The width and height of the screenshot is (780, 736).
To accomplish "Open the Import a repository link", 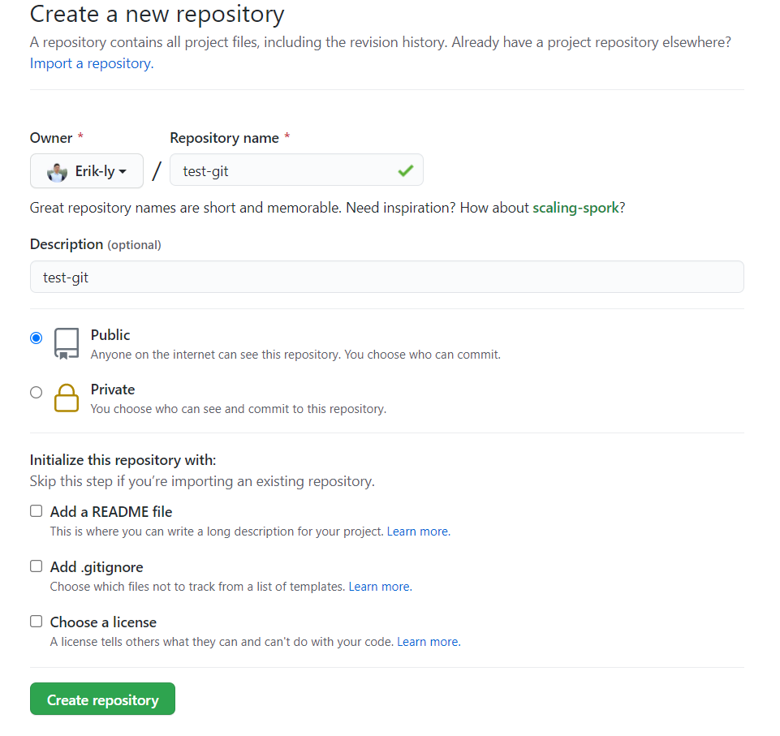I will [x=90, y=62].
